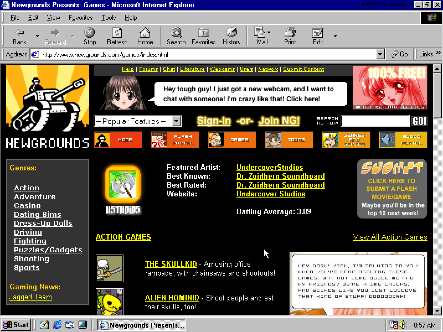Open the Tools menu
443x332 pixels.
point(109,18)
